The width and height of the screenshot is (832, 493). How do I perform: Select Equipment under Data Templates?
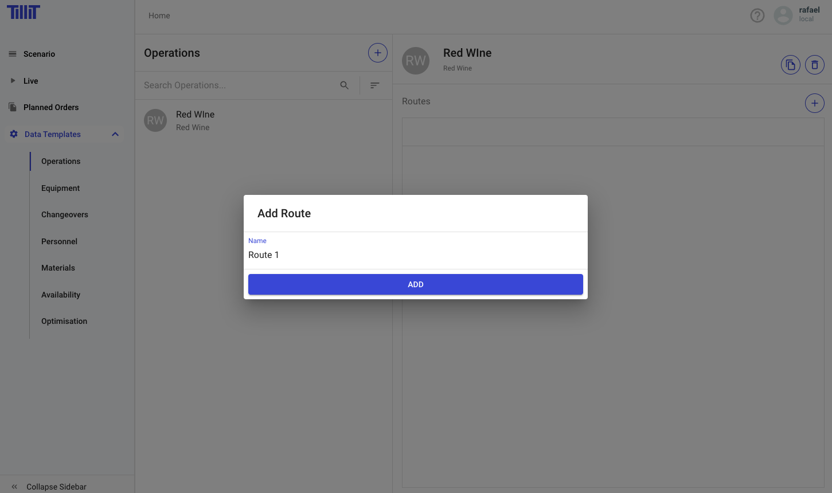click(x=60, y=188)
